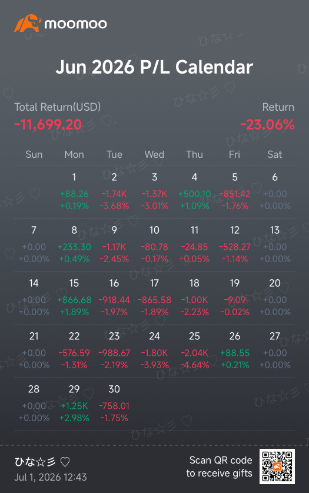Screen dimensions: 309x493
Task: Open June 15 entry with +866.68
Action: [x=74, y=298]
